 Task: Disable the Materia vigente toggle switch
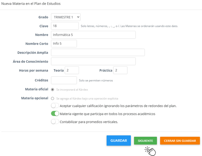[x=55, y=114]
